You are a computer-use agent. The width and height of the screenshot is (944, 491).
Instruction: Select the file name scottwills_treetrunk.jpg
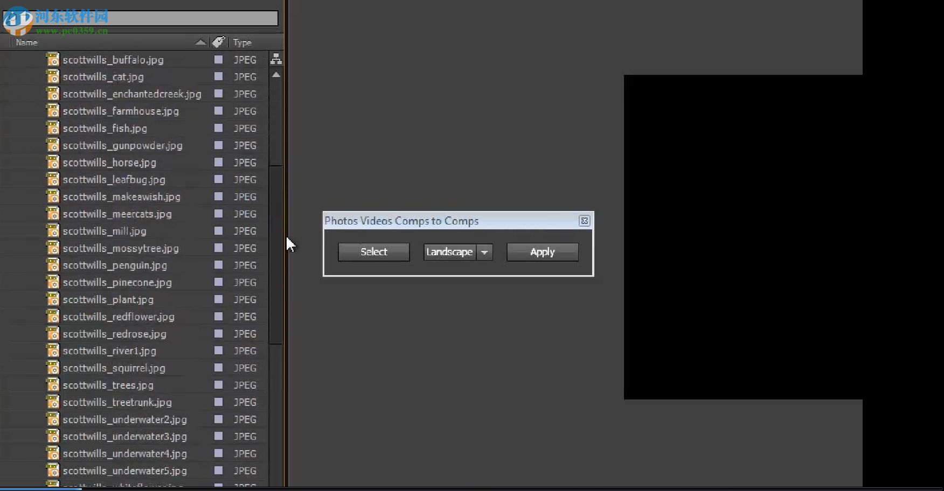point(117,403)
